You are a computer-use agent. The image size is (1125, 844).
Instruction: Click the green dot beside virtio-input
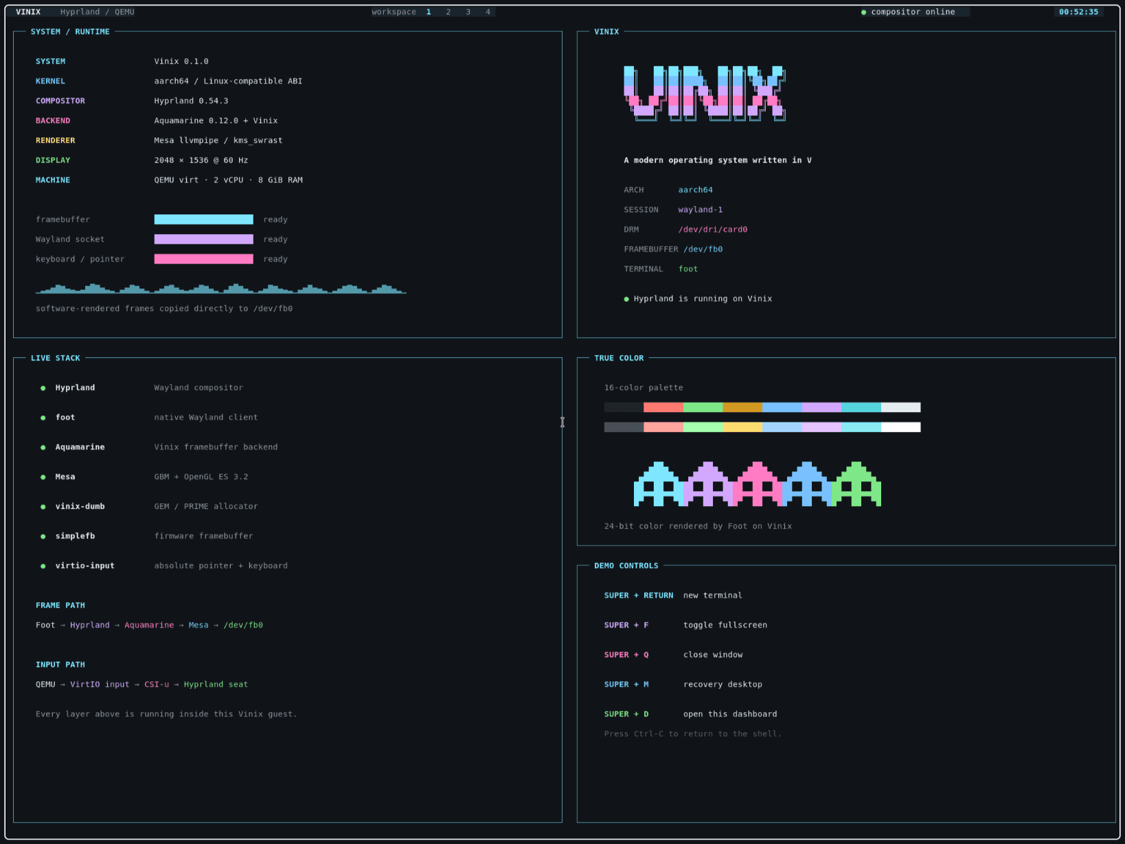pyautogui.click(x=43, y=566)
